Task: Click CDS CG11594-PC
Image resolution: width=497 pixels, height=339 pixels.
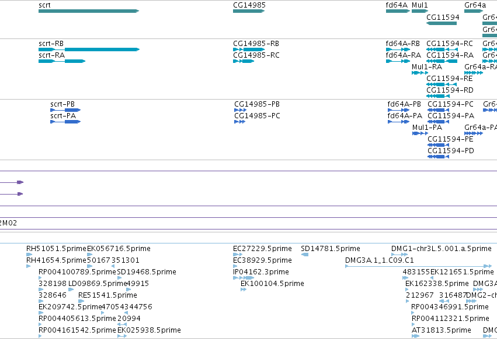Action: click(439, 110)
